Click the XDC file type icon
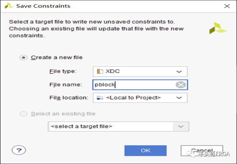237x164 pixels. click(100, 71)
